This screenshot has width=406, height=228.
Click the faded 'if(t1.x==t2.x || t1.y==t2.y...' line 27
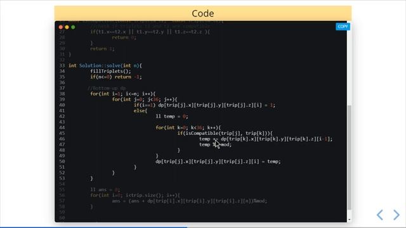[x=150, y=32]
